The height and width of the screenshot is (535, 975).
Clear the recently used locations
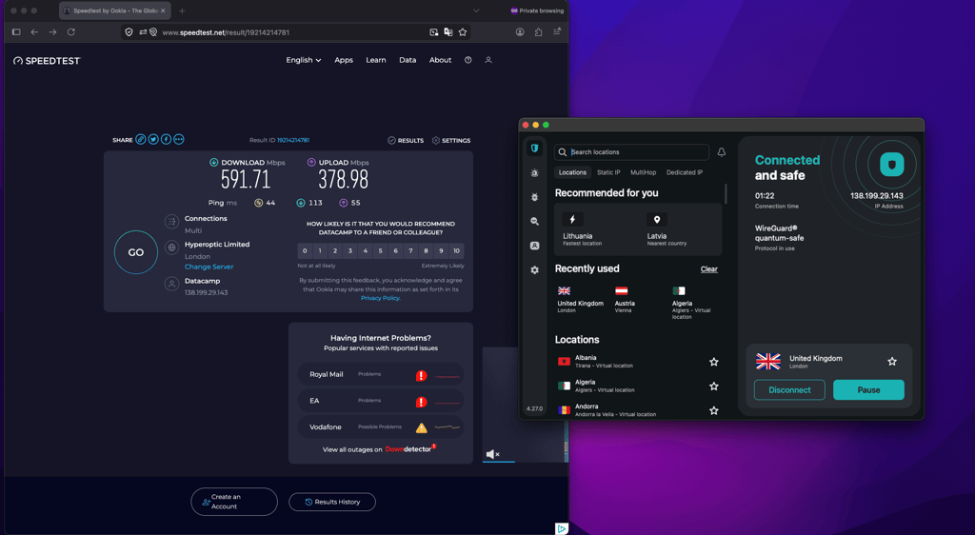pyautogui.click(x=708, y=269)
